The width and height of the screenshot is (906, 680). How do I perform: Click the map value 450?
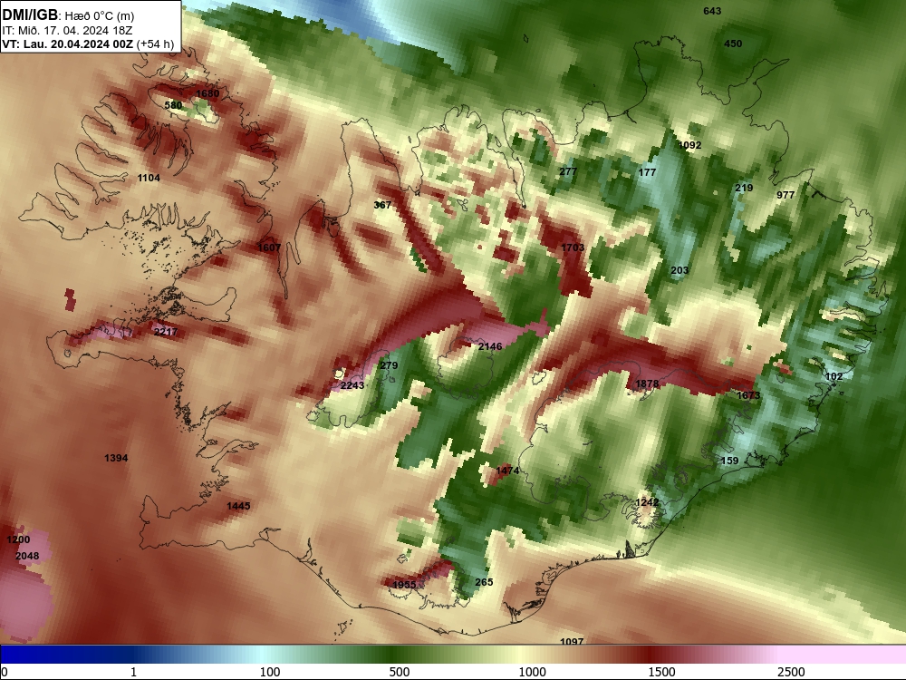(733, 44)
